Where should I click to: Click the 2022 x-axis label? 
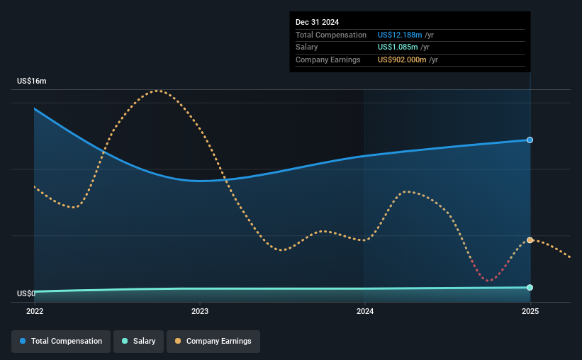(35, 311)
